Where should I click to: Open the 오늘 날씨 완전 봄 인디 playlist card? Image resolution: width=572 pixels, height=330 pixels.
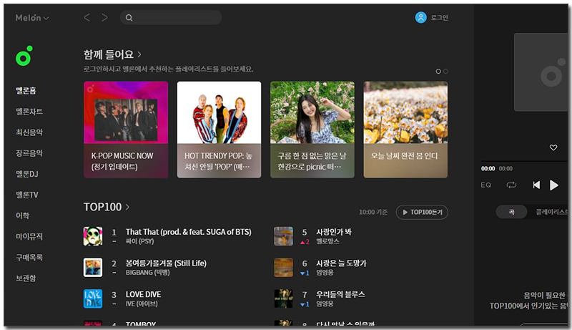tap(405, 130)
